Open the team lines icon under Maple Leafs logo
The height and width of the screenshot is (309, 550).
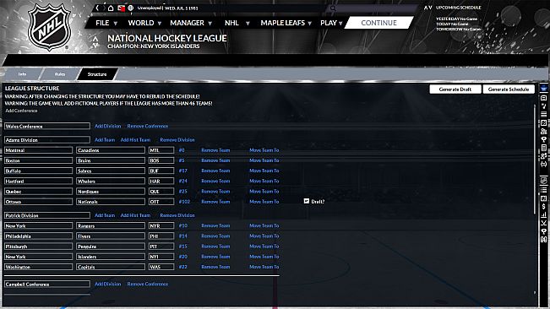tap(544, 114)
